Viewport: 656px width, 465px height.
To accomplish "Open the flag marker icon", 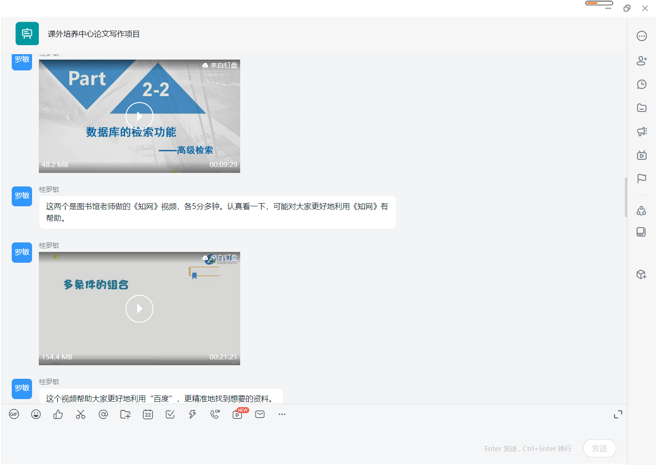I will [642, 178].
